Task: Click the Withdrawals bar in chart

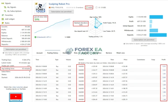Action: (x=154, y=30)
